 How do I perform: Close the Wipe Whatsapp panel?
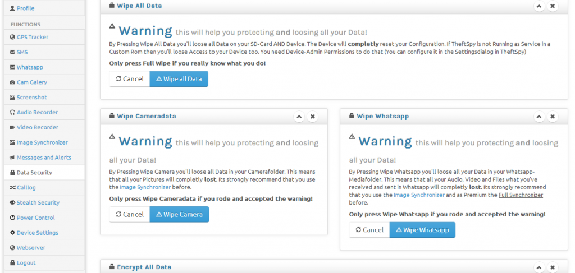(553, 117)
